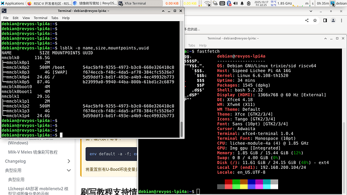The width and height of the screenshot is (347, 195).
Task: Click the env default command code block
Action: click(x=111, y=154)
